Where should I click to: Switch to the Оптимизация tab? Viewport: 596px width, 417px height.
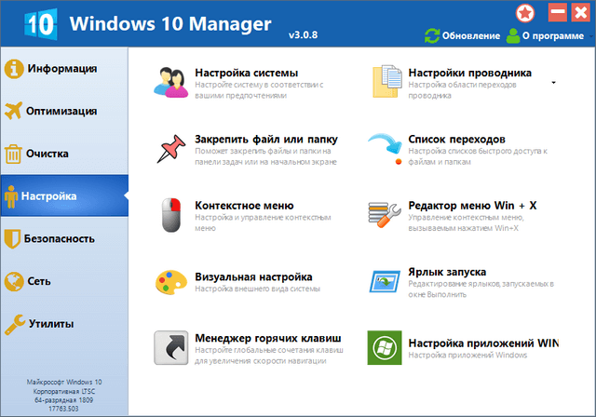(x=61, y=111)
